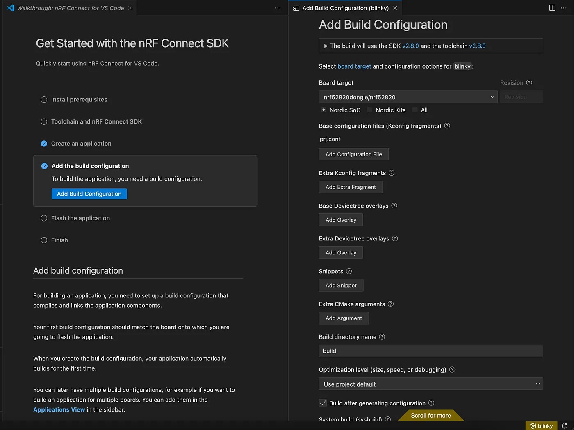
Task: Close the Walkthrough: nRF Connect tab
Action: (x=130, y=8)
